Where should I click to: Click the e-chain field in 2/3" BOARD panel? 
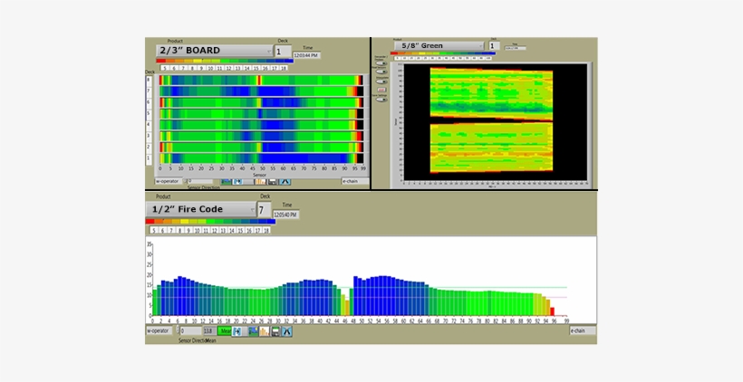click(x=355, y=181)
